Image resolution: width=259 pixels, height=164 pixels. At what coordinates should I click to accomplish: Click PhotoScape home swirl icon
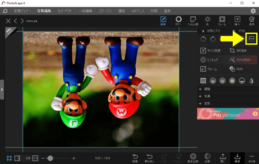5,11
